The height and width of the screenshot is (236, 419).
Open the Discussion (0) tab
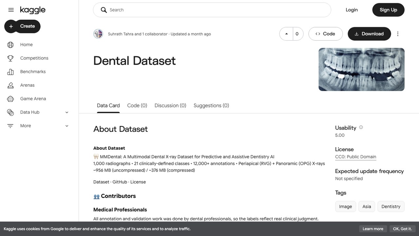[x=170, y=106]
